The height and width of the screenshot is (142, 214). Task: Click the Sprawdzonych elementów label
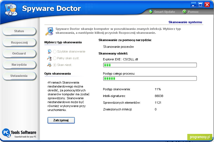point(122,103)
